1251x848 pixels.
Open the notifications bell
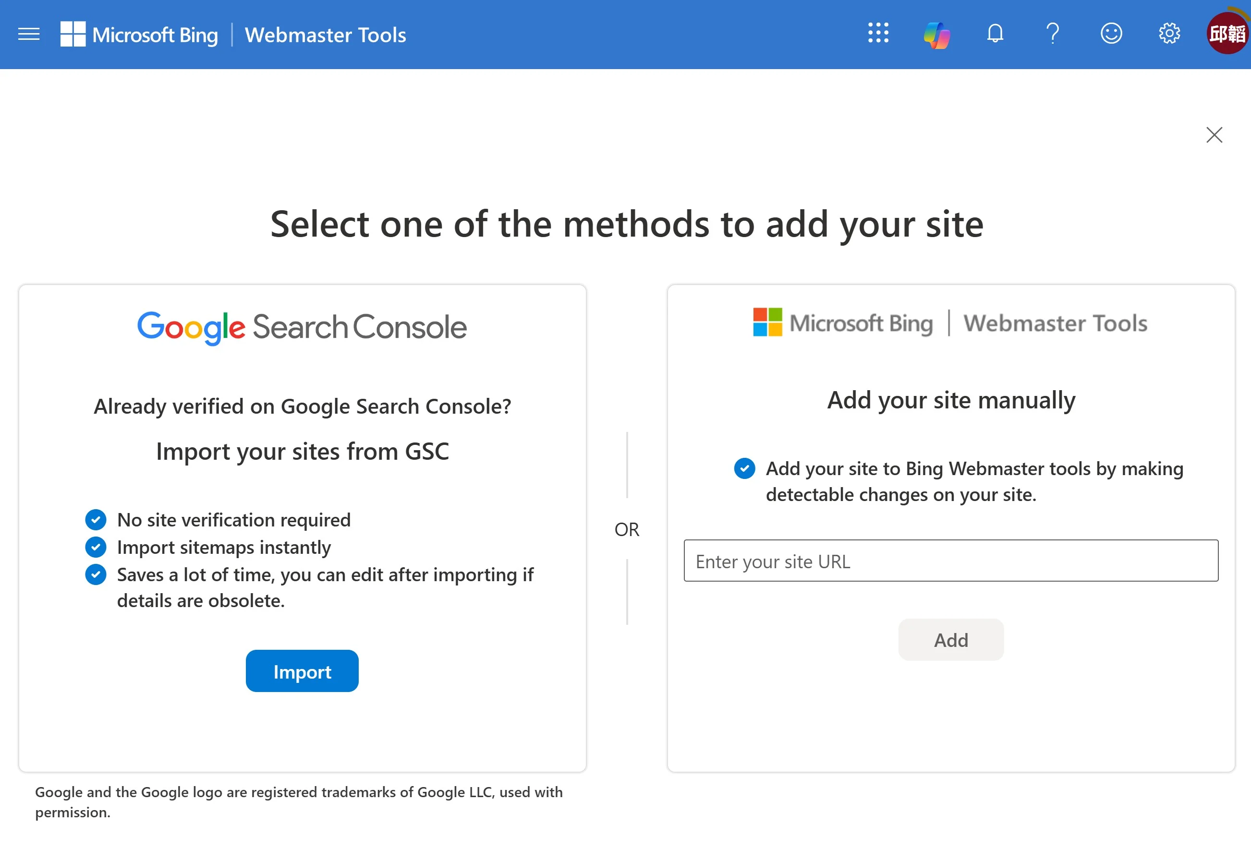point(995,34)
